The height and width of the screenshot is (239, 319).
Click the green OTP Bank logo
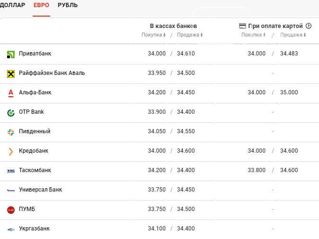(x=11, y=112)
